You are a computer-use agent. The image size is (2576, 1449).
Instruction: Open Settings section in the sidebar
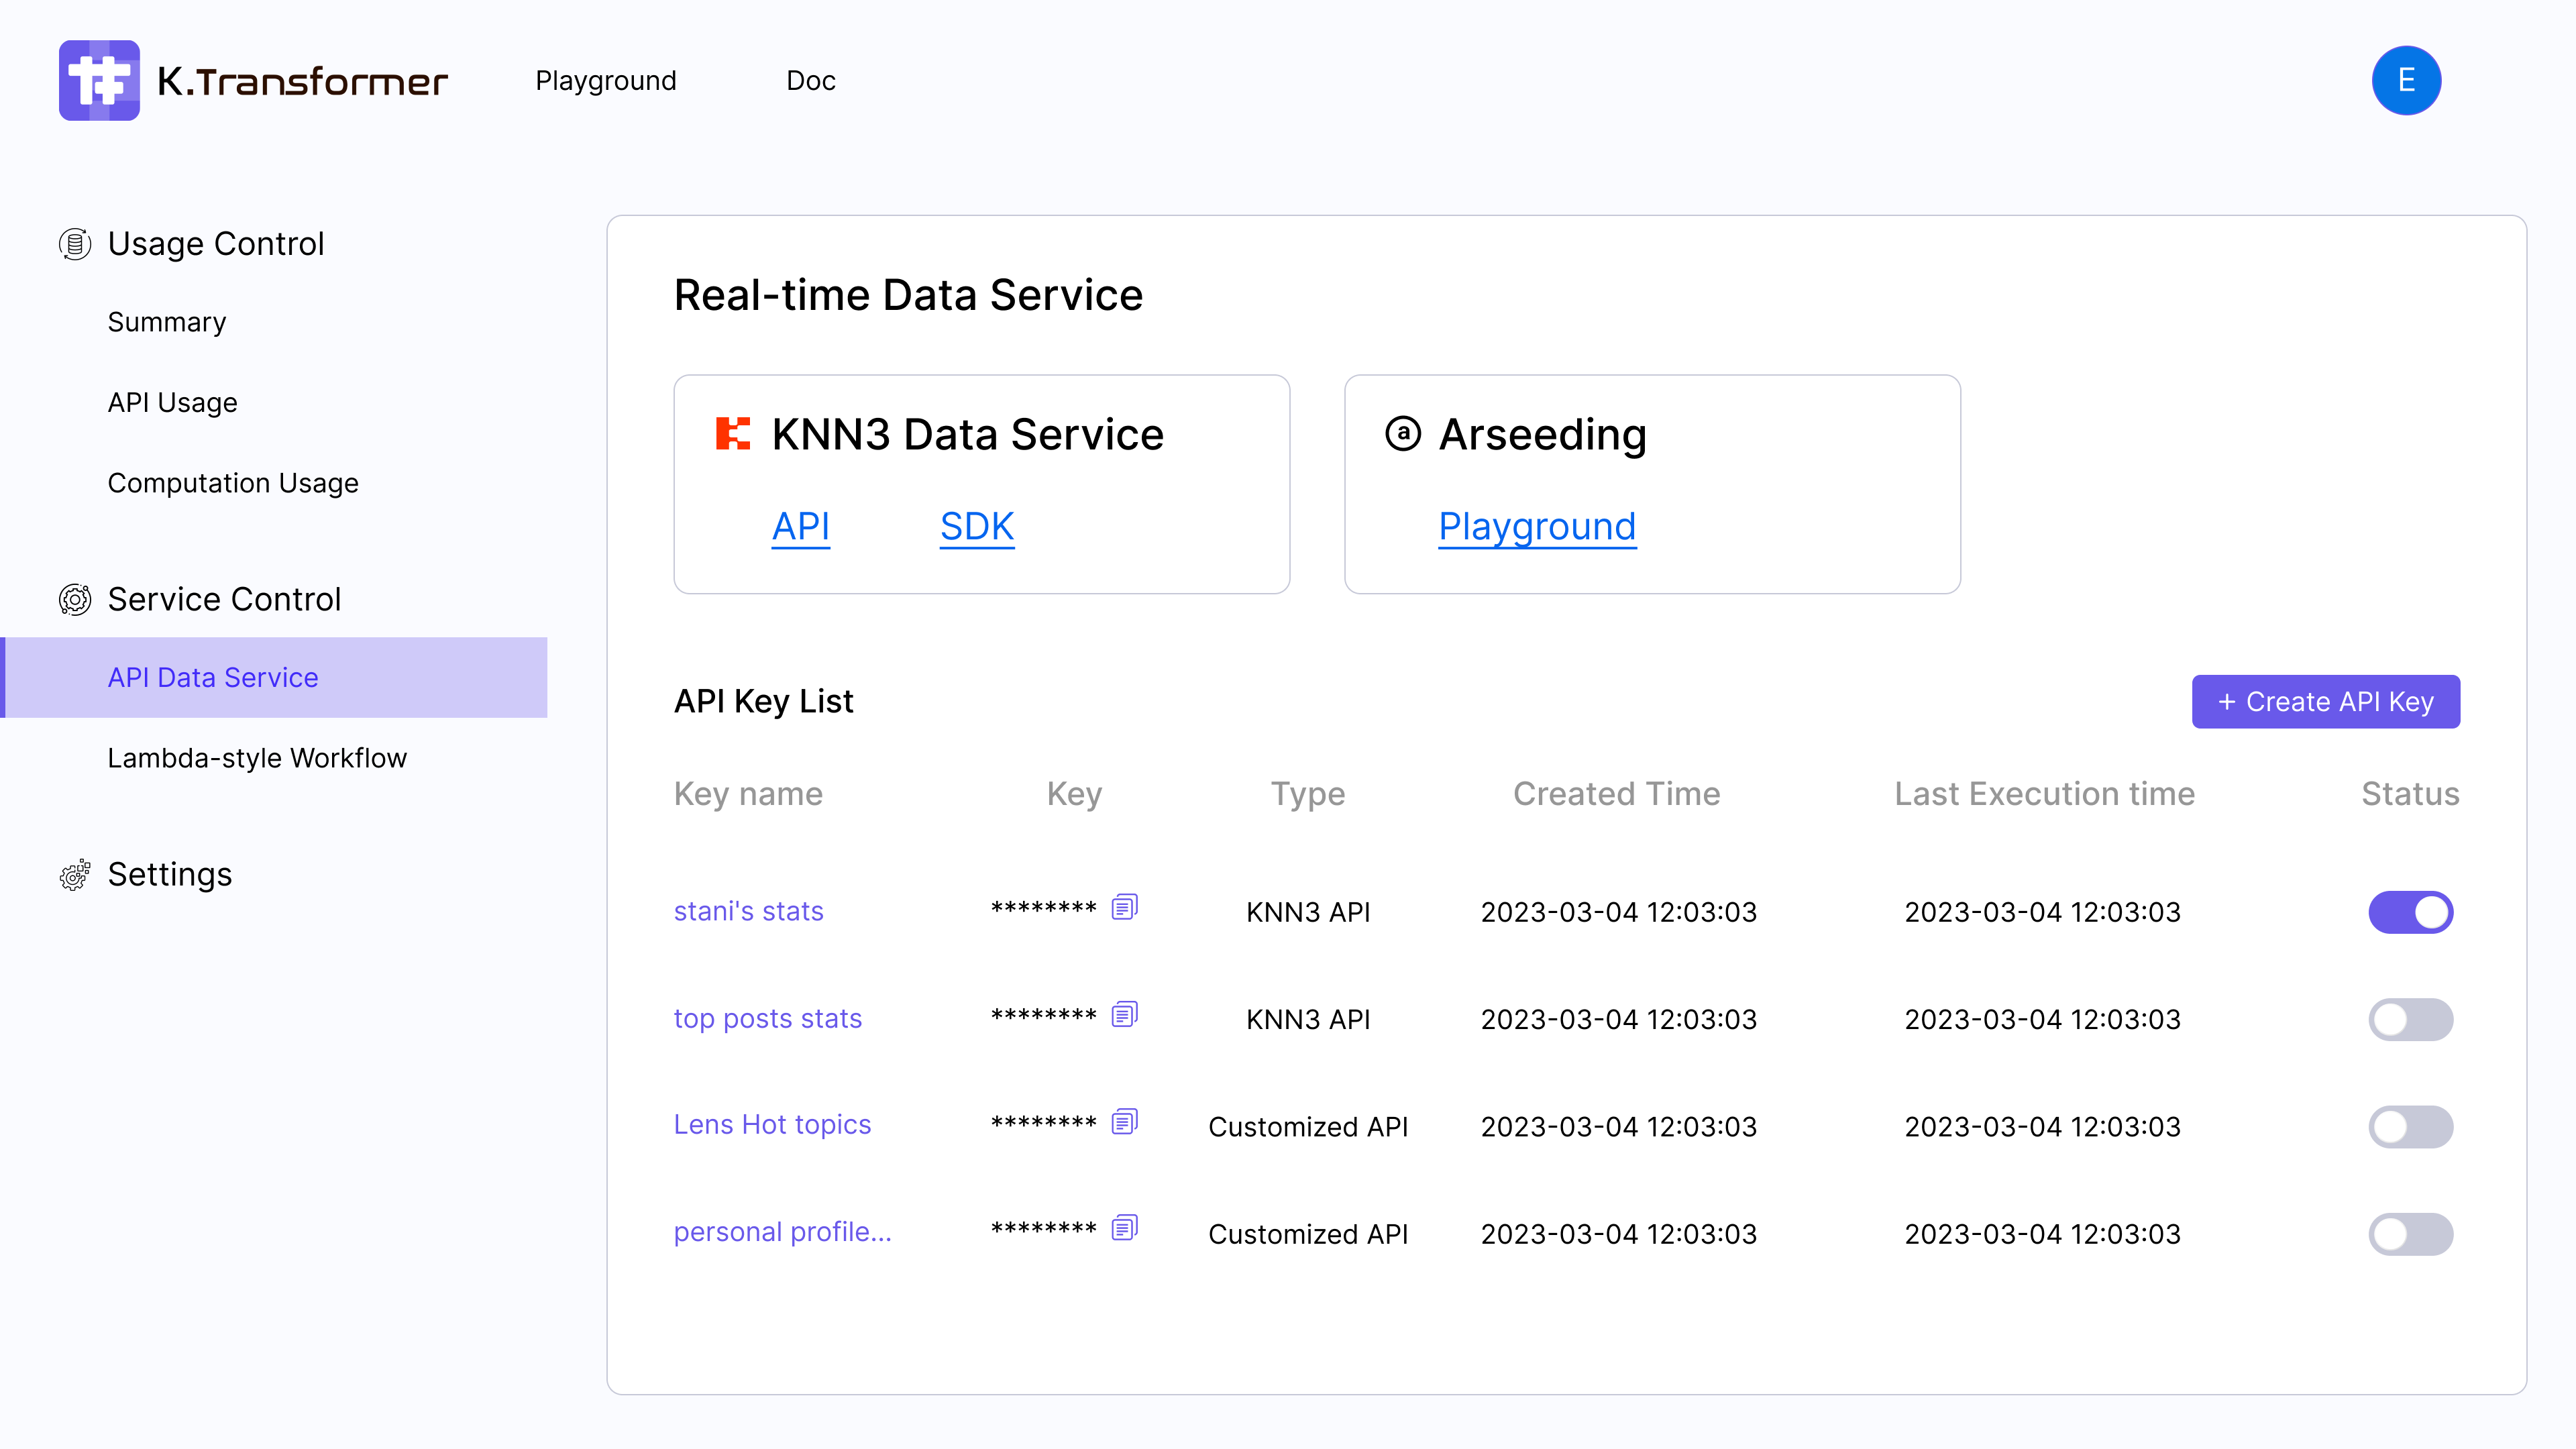170,875
